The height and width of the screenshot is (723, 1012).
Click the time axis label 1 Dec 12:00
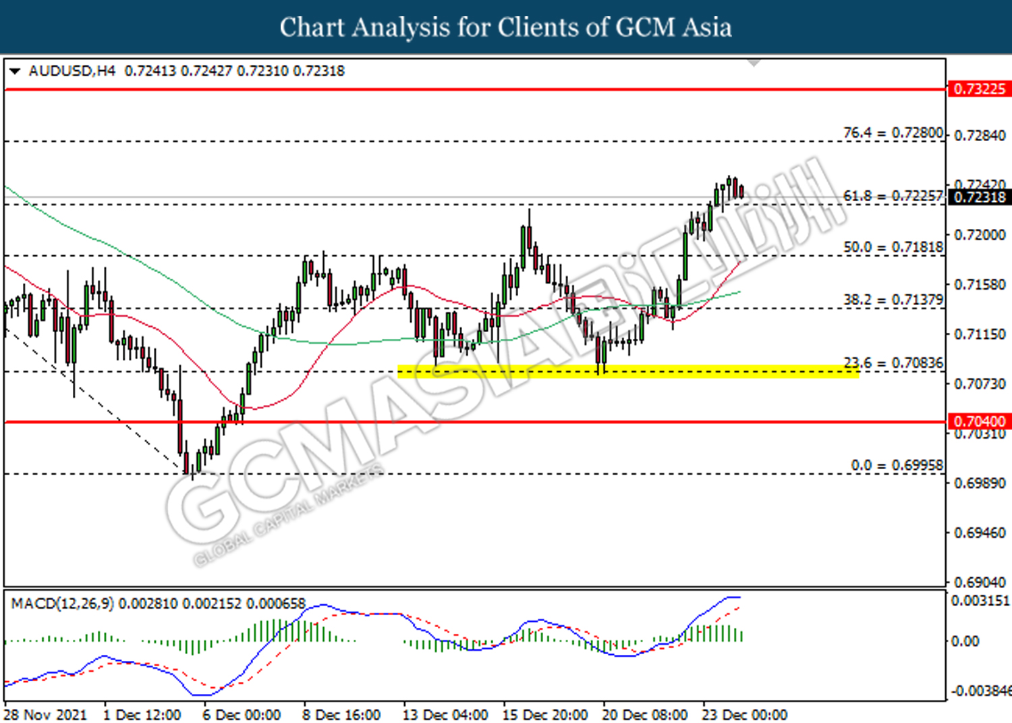pyautogui.click(x=142, y=714)
